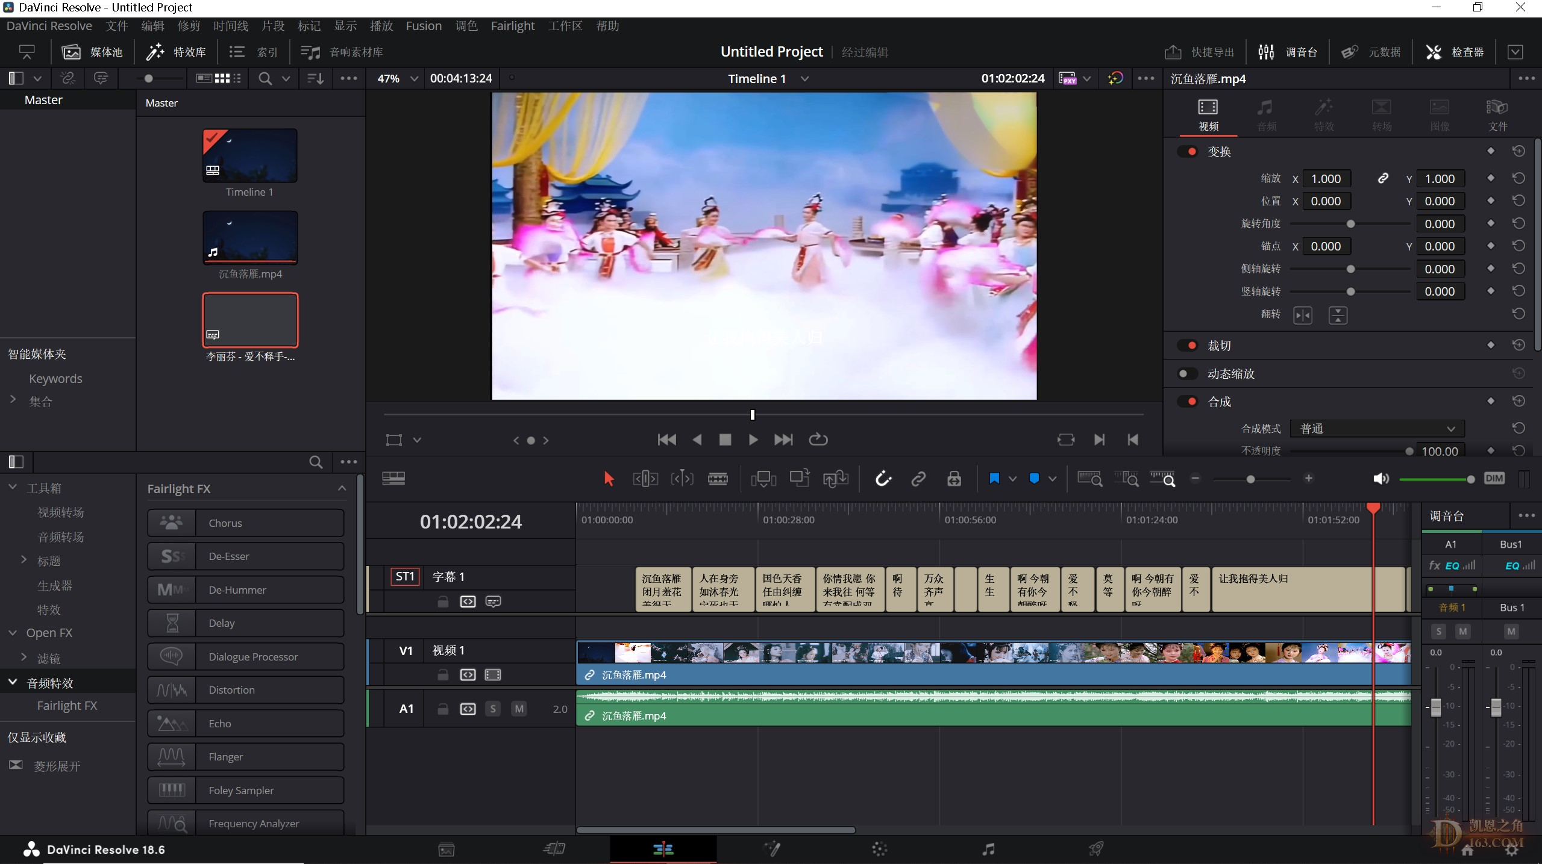Viewport: 1542px width, 864px height.
Task: Switch to the 视频 inspector tab
Action: click(1208, 115)
